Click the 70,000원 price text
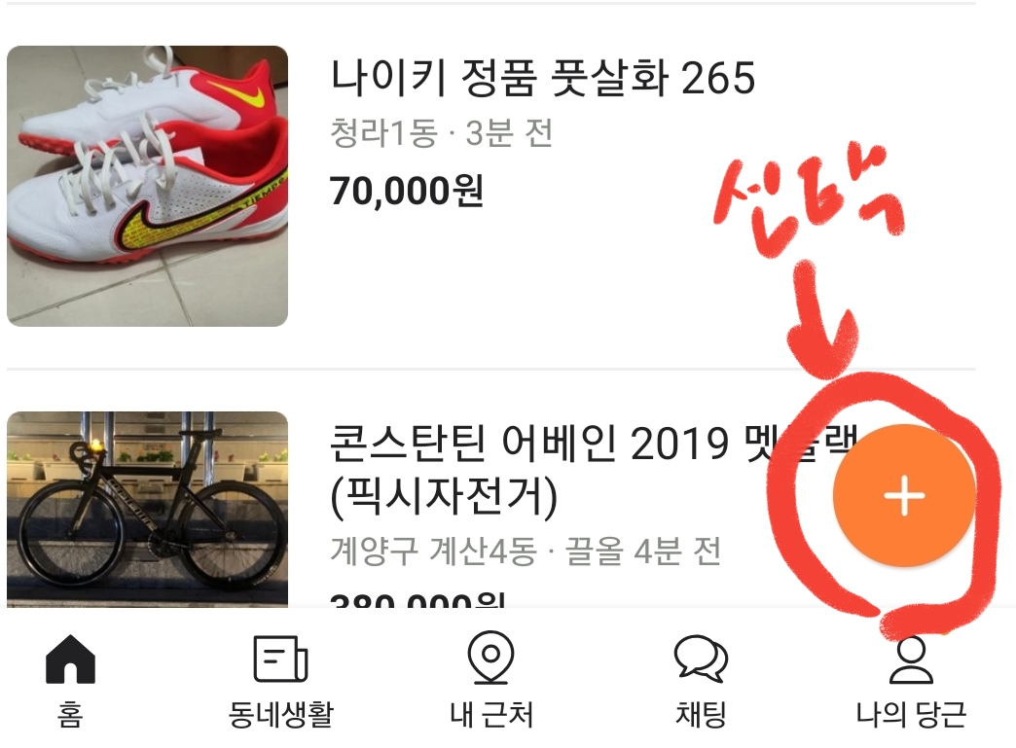1016x748 pixels. (x=407, y=191)
